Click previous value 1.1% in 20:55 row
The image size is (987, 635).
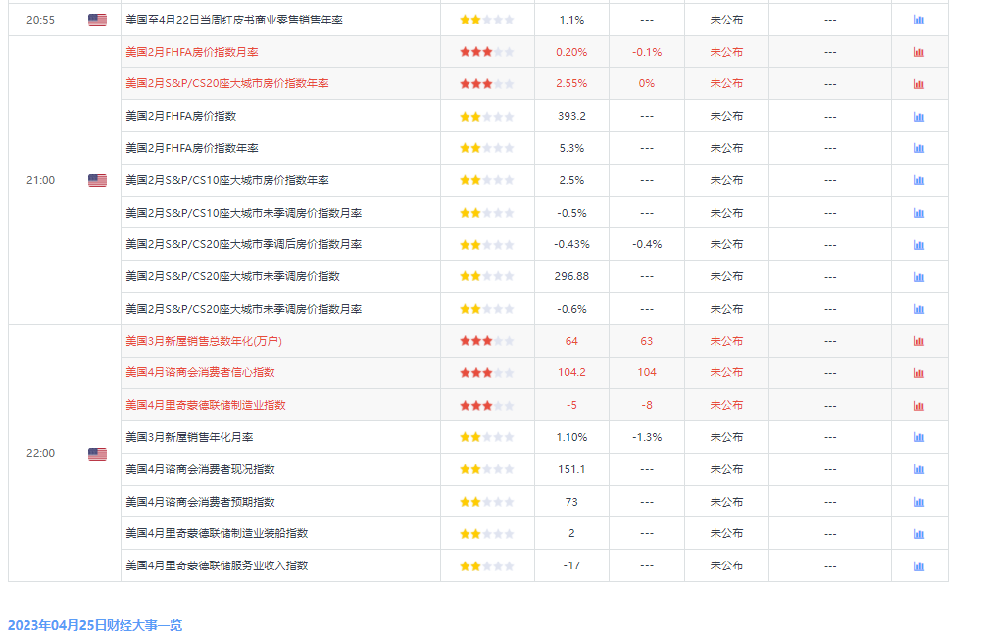coord(571,21)
